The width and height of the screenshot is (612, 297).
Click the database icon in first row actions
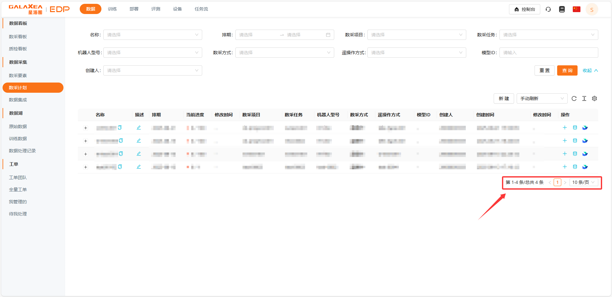pos(575,127)
